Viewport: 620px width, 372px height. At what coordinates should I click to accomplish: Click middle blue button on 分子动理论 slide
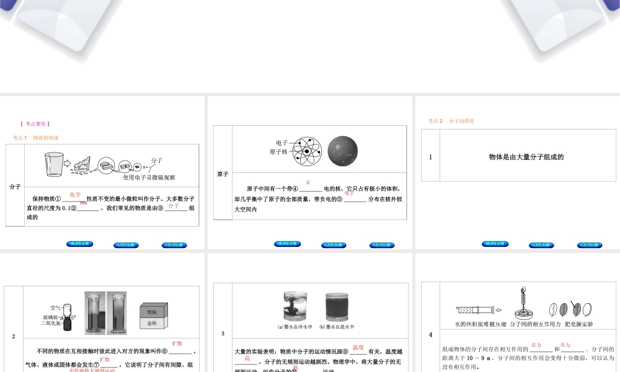point(541,245)
